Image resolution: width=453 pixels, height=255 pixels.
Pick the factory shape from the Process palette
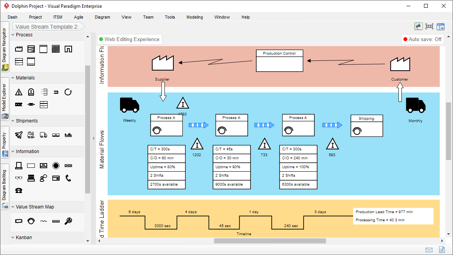click(x=19, y=49)
